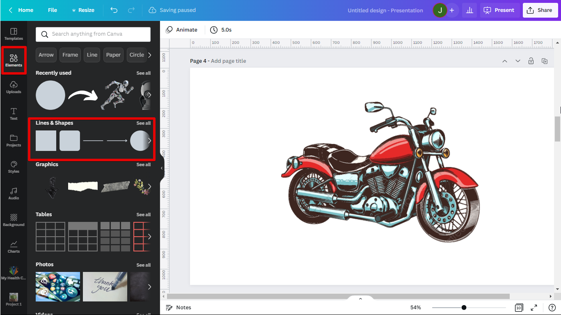Open the Uploads sidebar panel
Screen dimensions: 561x315
click(14, 87)
